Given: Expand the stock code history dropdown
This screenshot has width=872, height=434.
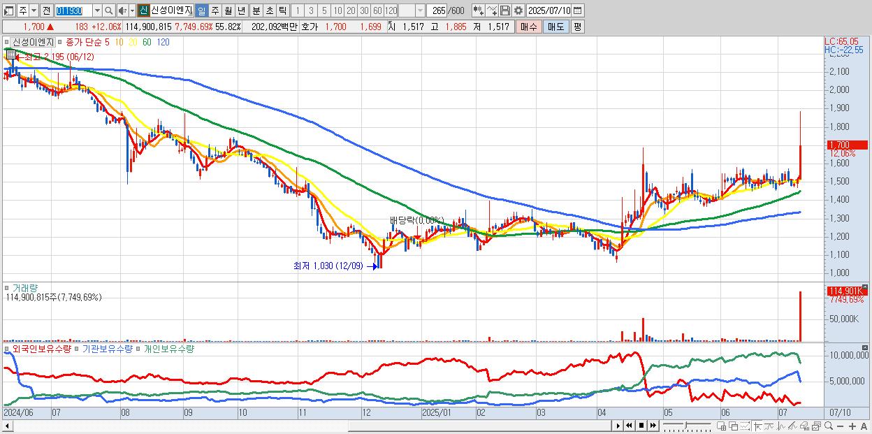Looking at the screenshot, I should point(97,10).
